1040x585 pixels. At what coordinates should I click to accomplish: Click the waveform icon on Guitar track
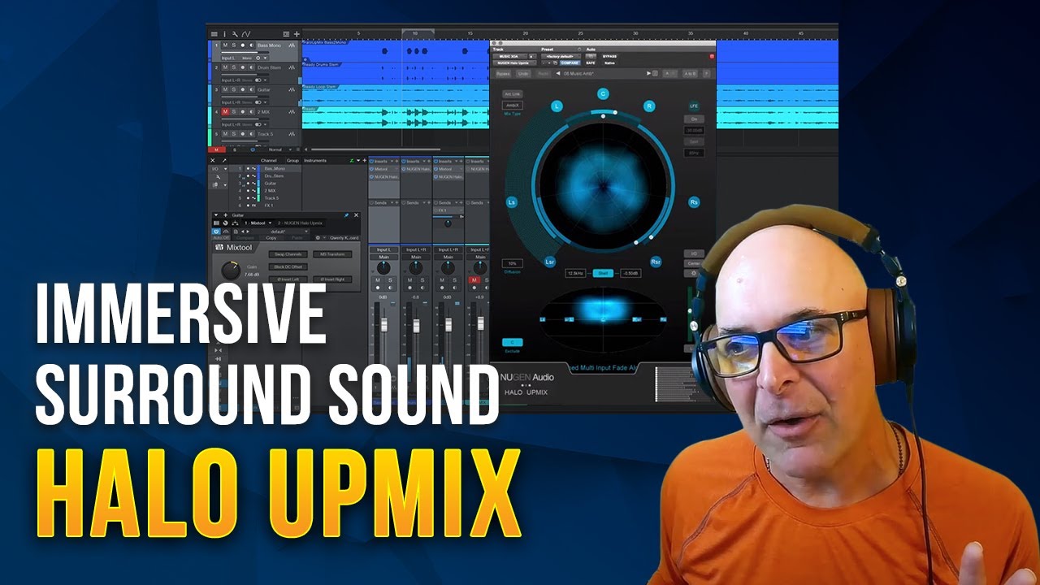click(292, 89)
